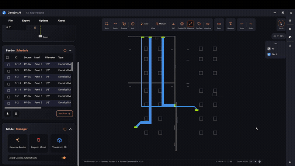Click the download icon in right sidebar
Screen dimensions: 295x166
(x=290, y=21)
